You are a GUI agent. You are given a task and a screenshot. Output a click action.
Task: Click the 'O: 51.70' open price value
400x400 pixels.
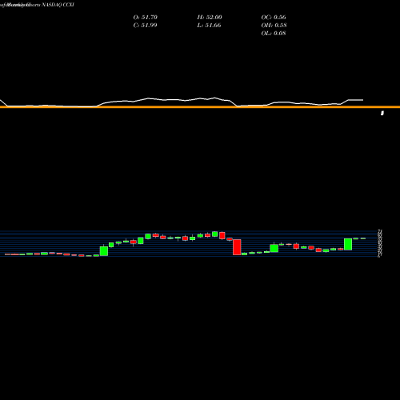tap(146, 18)
